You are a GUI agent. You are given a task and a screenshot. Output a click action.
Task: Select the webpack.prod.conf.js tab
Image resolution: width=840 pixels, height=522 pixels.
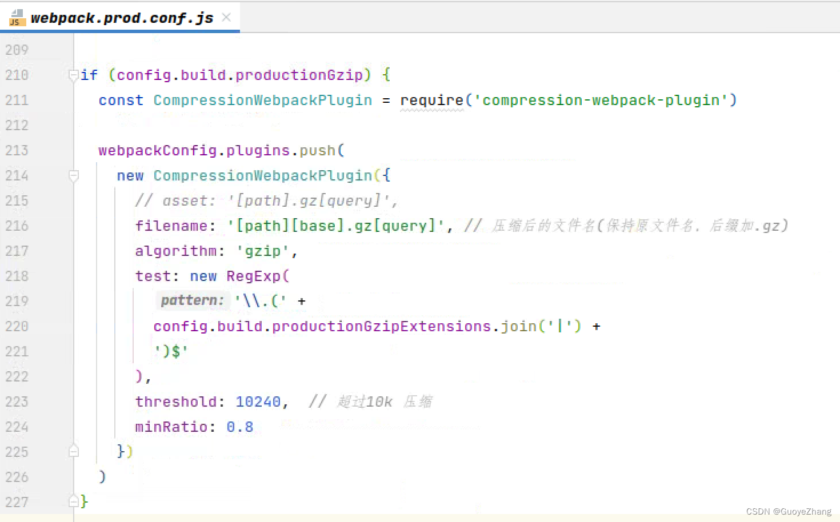tap(121, 18)
